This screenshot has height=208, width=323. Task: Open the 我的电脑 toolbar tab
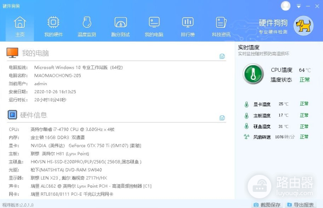coord(154,27)
